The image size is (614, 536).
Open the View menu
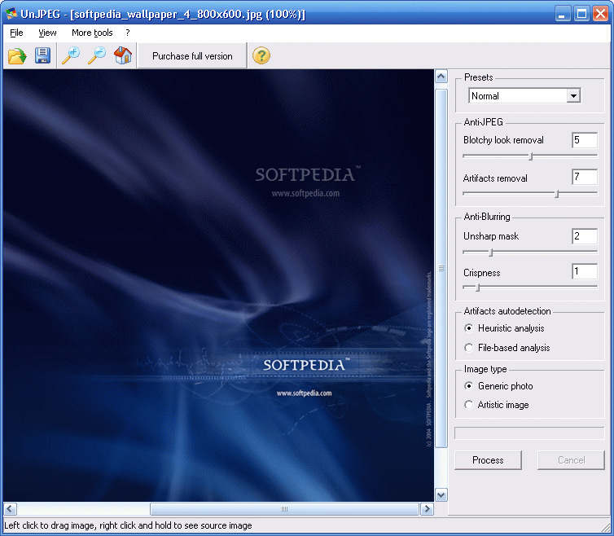[x=47, y=33]
